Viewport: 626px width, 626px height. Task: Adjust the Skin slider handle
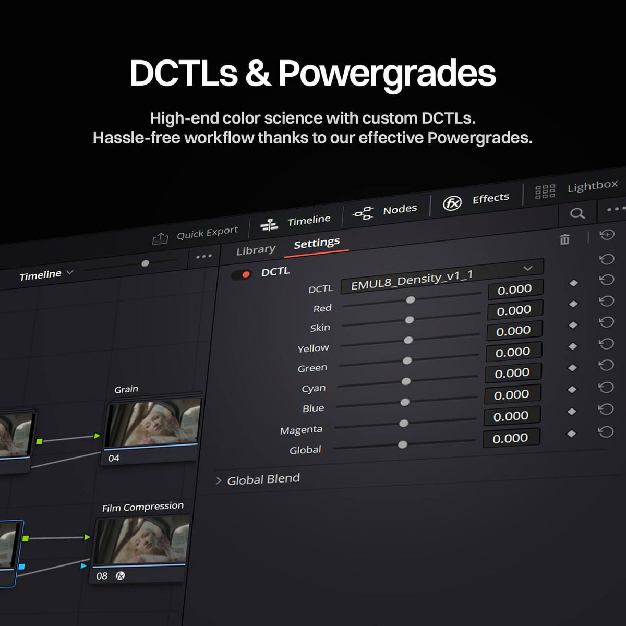[x=410, y=320]
